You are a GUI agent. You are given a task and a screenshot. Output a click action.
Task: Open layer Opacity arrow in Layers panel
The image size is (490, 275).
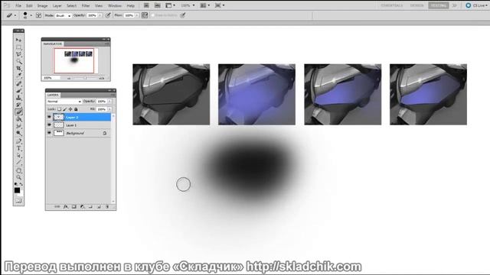[x=109, y=102]
